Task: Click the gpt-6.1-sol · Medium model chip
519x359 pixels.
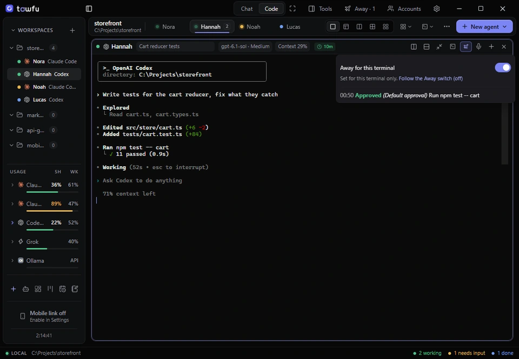Action: (245, 47)
